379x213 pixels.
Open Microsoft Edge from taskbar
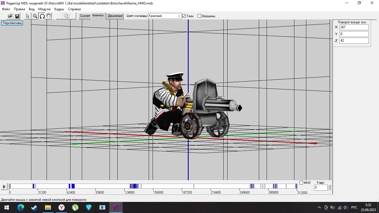click(21, 207)
